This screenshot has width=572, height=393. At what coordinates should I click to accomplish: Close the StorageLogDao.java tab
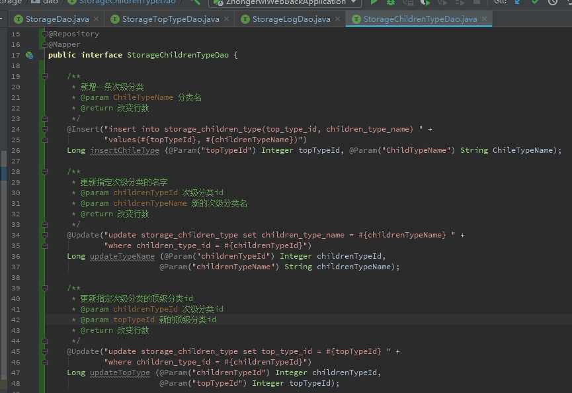pos(337,19)
